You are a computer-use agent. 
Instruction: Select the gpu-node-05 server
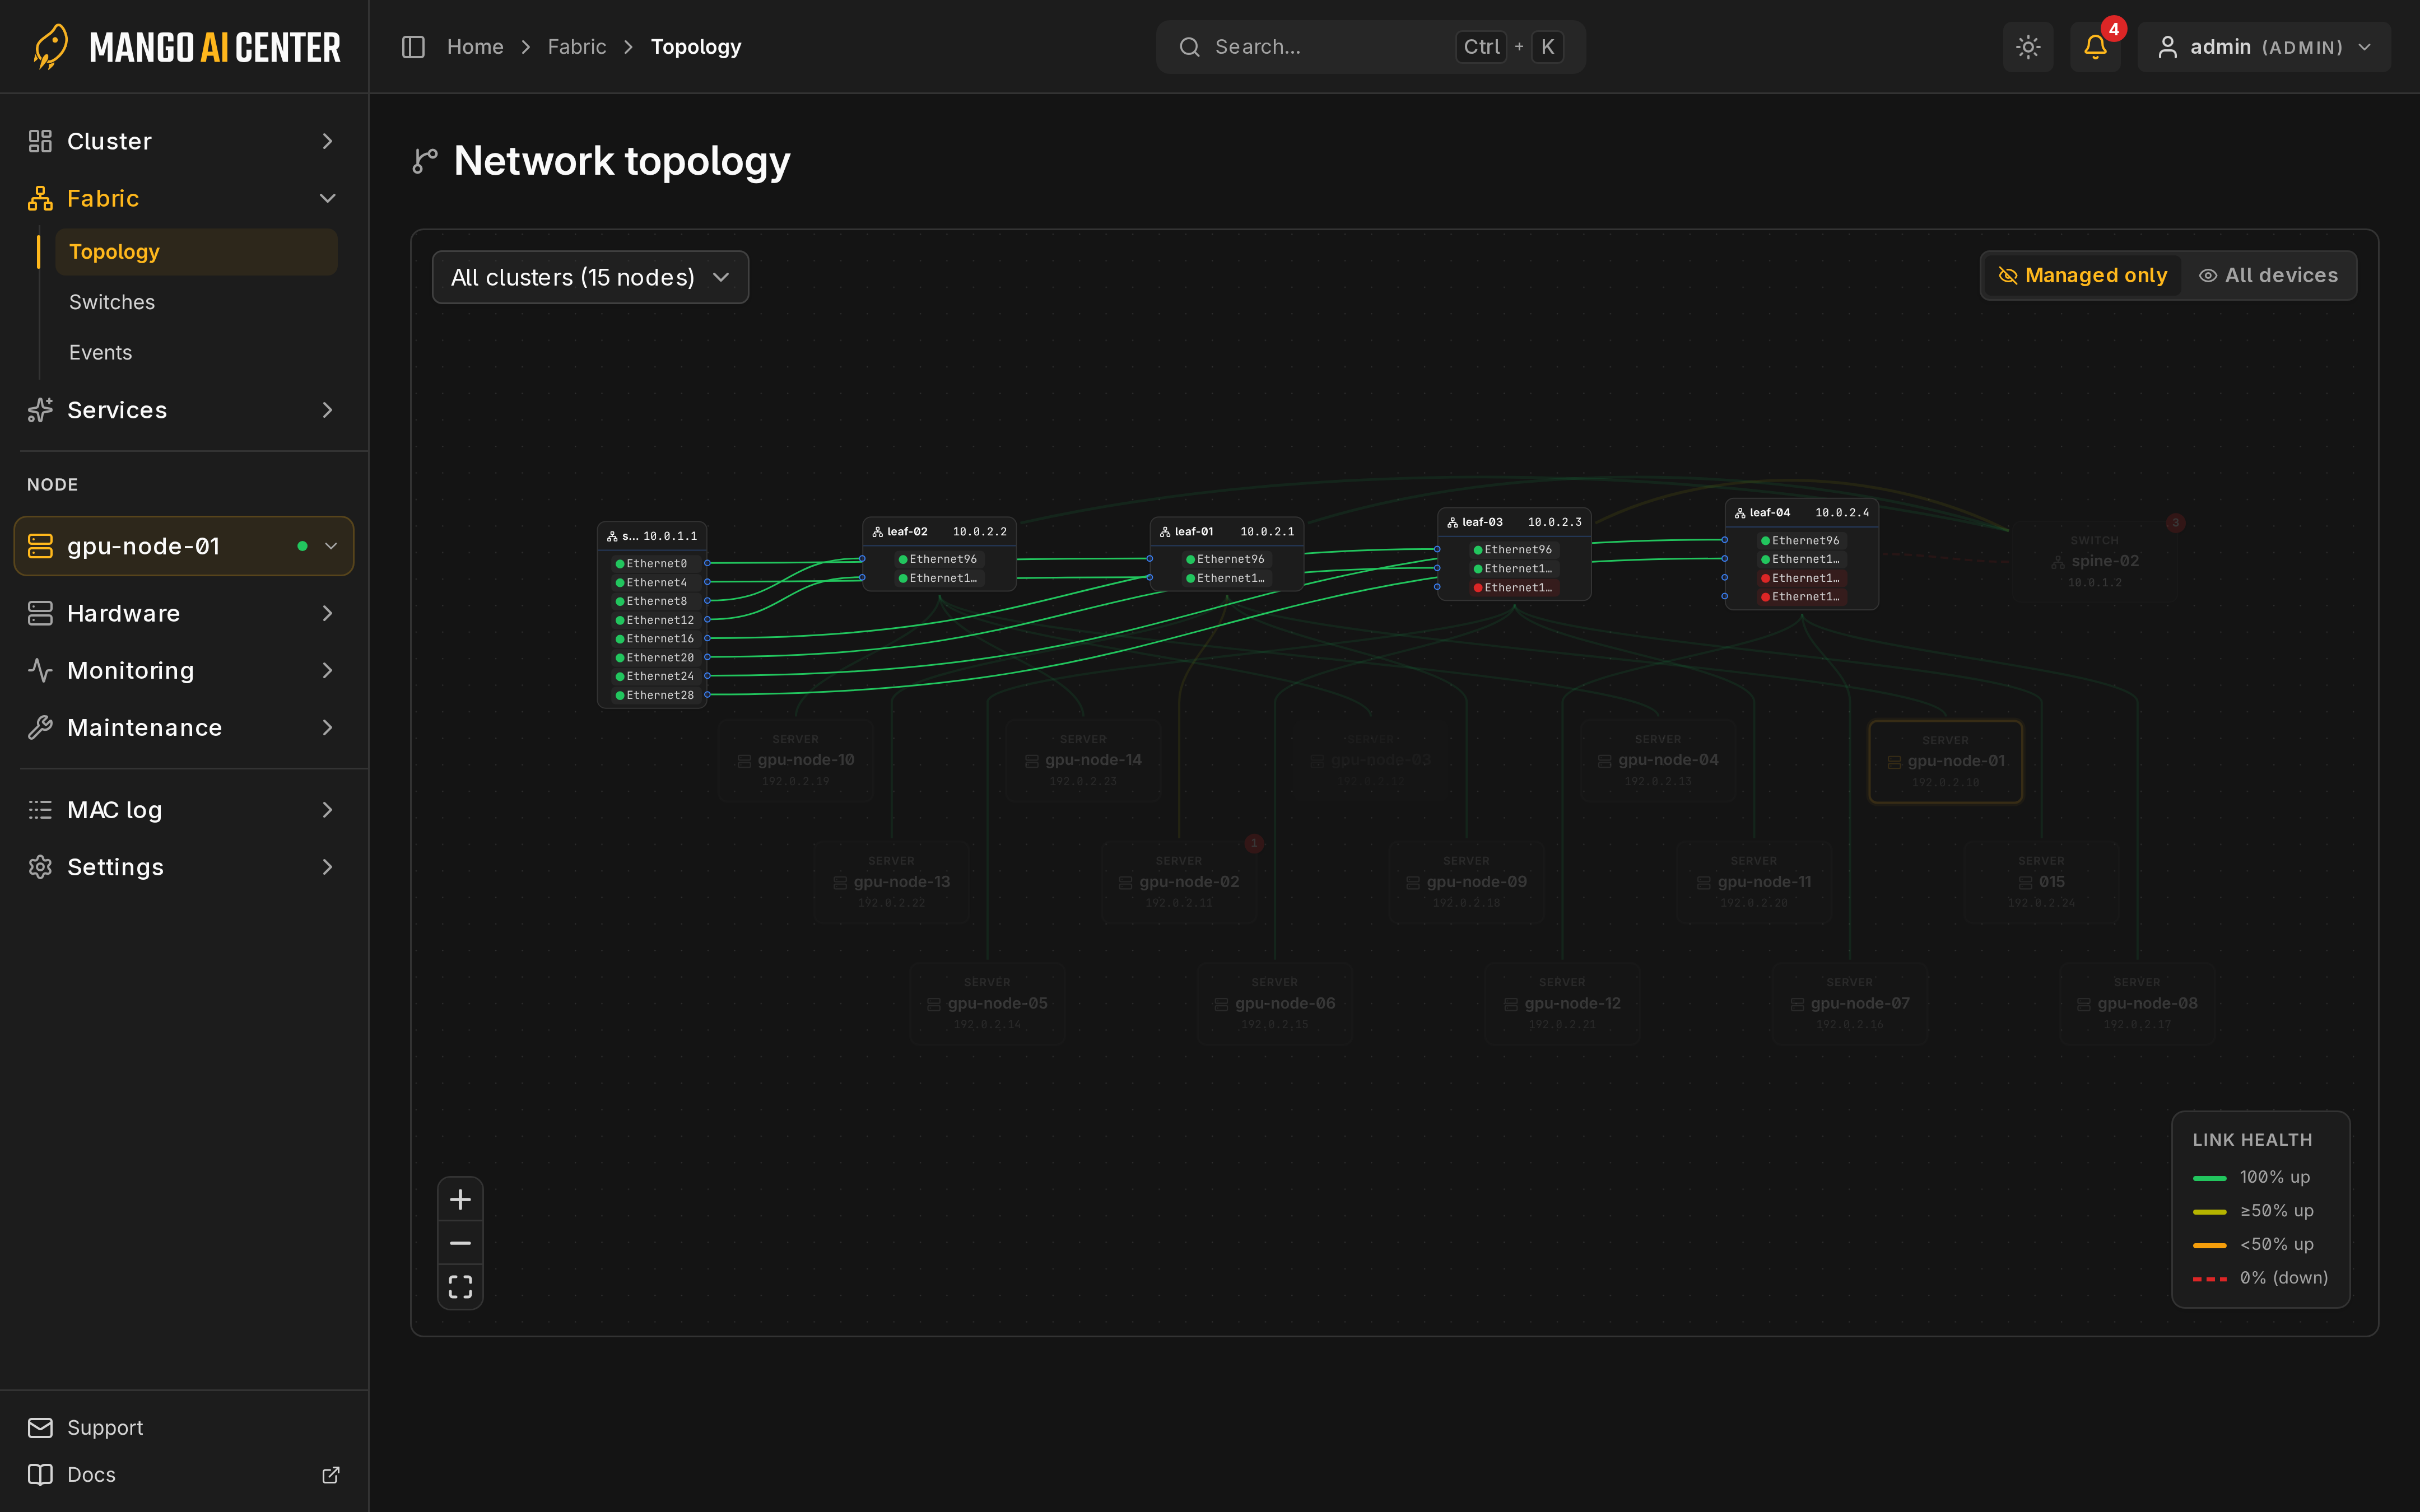coord(987,1004)
